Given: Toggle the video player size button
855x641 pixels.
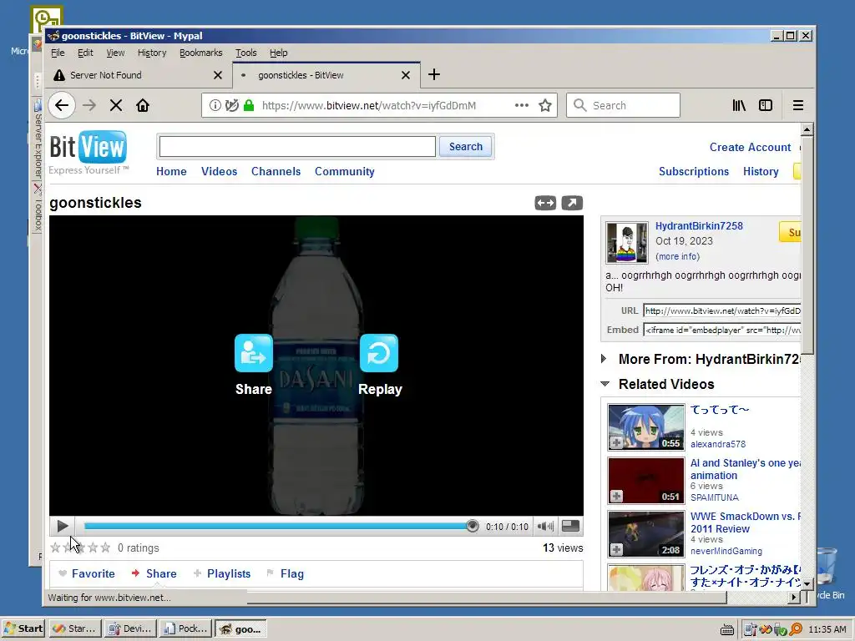Looking at the screenshot, I should pos(570,526).
